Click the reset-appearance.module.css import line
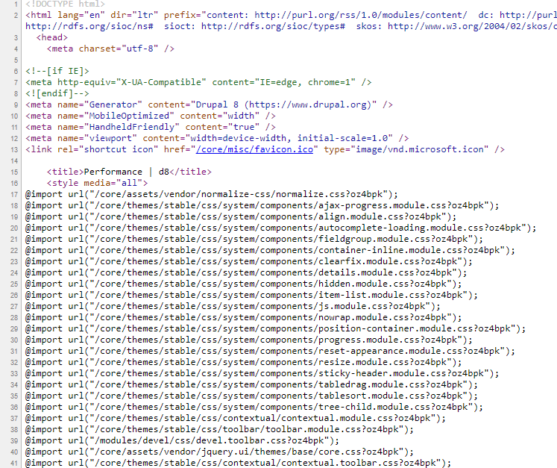Image resolution: width=557 pixels, height=468 pixels. 270,351
